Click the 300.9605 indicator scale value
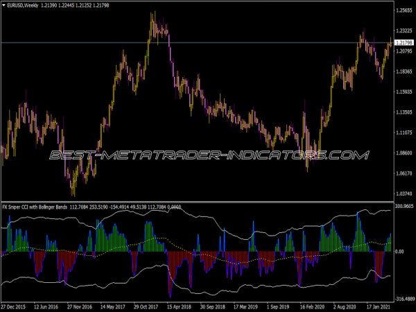 pyautogui.click(x=404, y=207)
